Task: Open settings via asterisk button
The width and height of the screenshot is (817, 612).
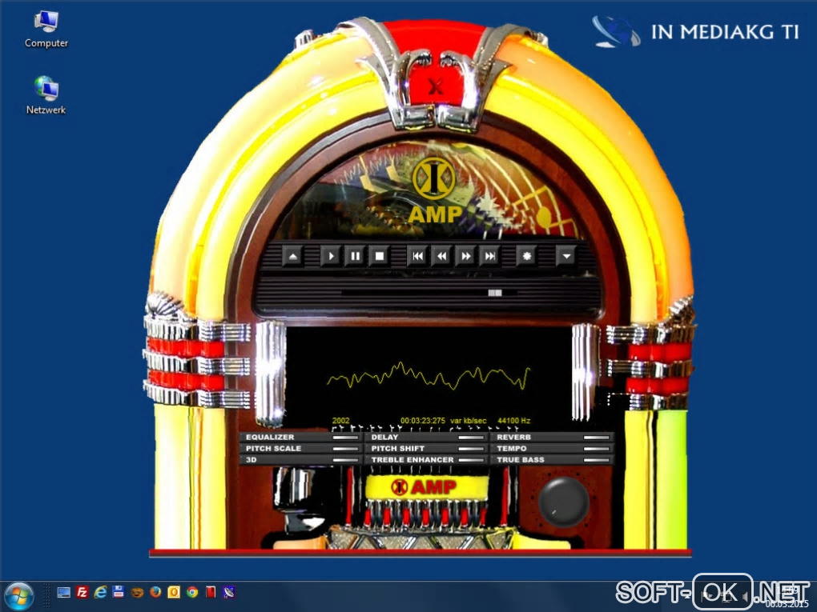Action: pos(527,256)
